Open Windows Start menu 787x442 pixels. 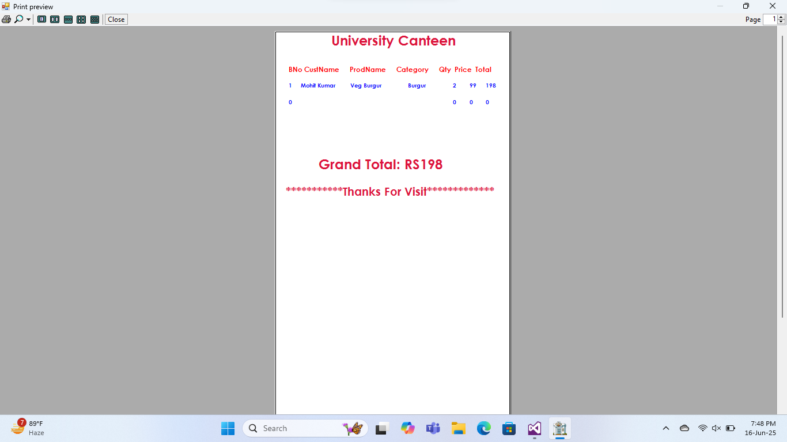pos(228,428)
